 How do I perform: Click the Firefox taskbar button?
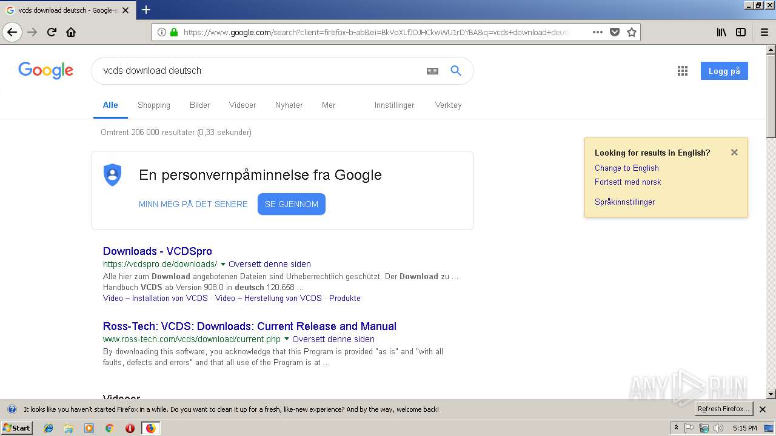pyautogui.click(x=150, y=428)
